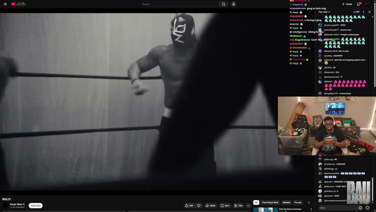Create a Clip of the video
This screenshot has width=376, height=212.
(x=238, y=206)
